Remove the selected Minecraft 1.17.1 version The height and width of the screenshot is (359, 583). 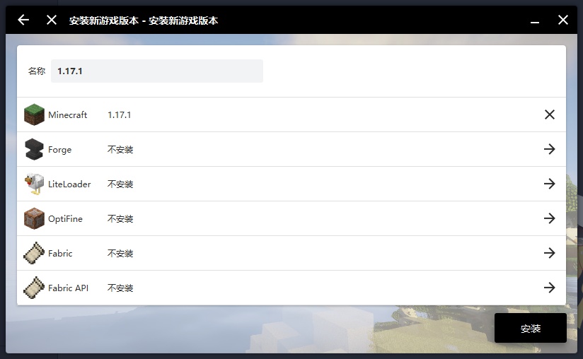[549, 114]
